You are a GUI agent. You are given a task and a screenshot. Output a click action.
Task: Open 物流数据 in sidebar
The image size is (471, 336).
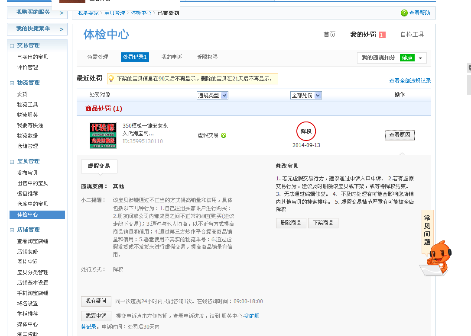[x=27, y=136]
